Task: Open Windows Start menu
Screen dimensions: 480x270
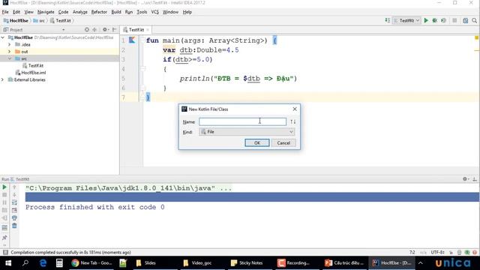Action: 8,263
